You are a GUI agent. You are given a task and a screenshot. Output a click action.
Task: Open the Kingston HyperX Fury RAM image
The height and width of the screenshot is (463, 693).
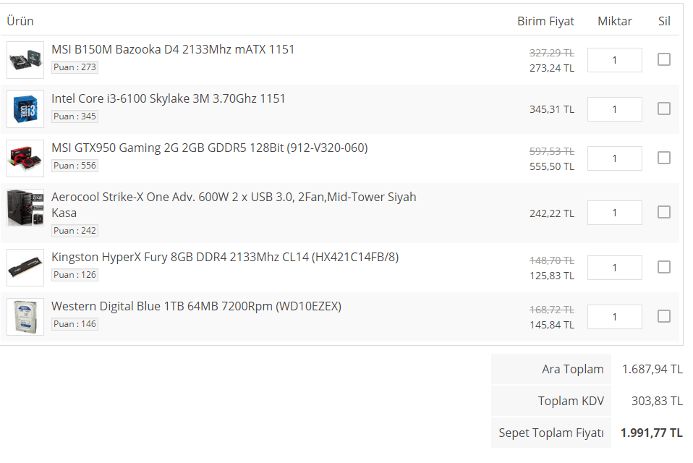pyautogui.click(x=25, y=267)
